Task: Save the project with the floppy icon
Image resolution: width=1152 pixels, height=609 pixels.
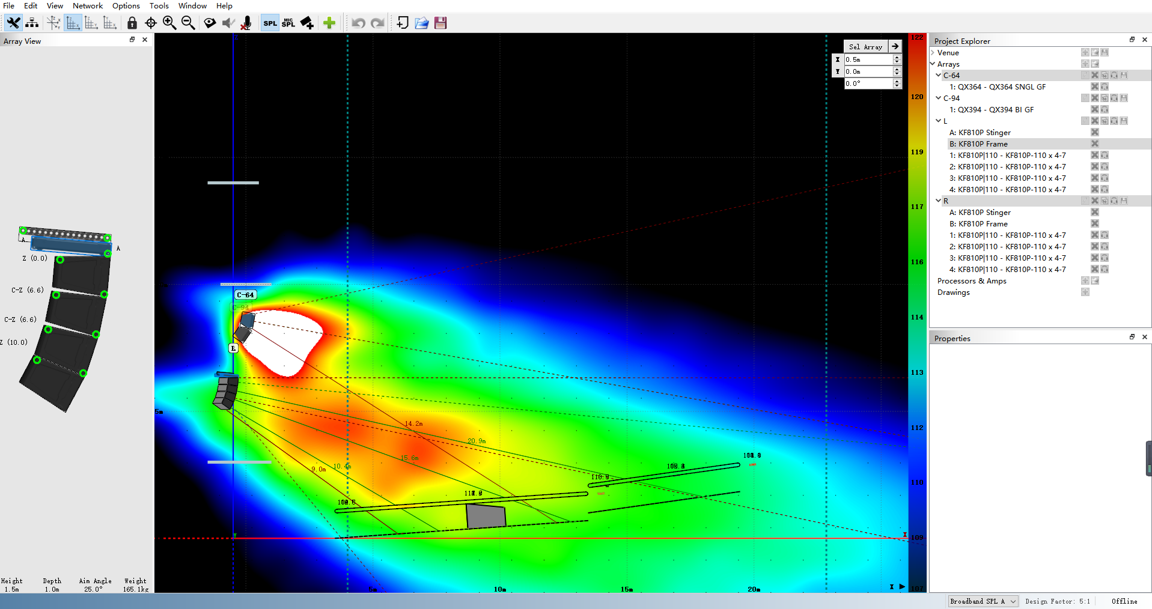Action: [x=440, y=23]
